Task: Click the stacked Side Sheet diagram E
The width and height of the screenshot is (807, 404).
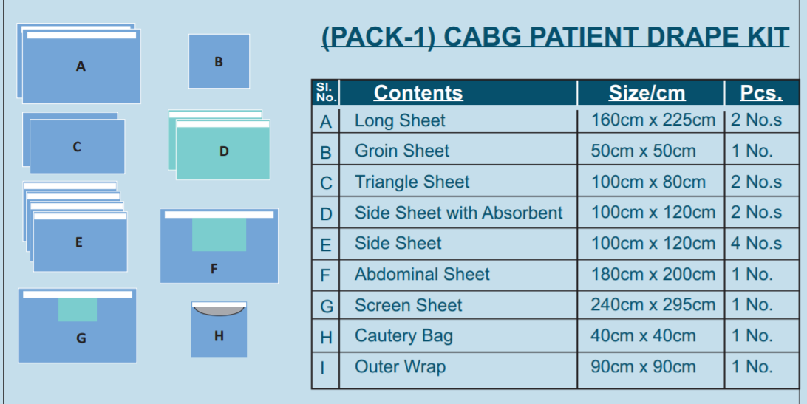Action: 79,242
